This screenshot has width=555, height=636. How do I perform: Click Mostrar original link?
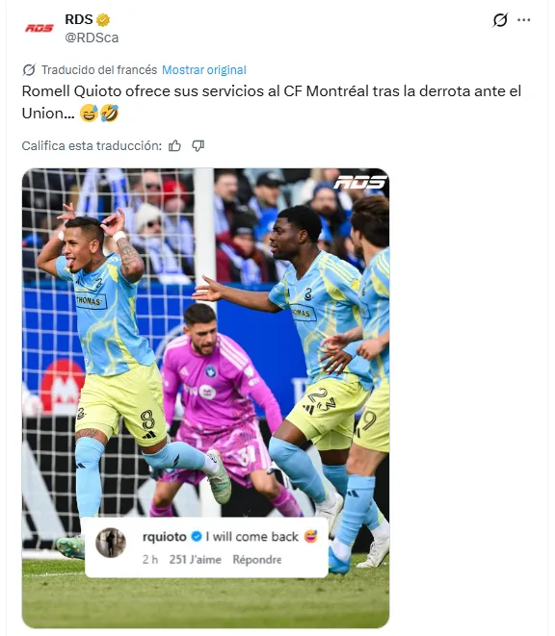pyautogui.click(x=204, y=70)
